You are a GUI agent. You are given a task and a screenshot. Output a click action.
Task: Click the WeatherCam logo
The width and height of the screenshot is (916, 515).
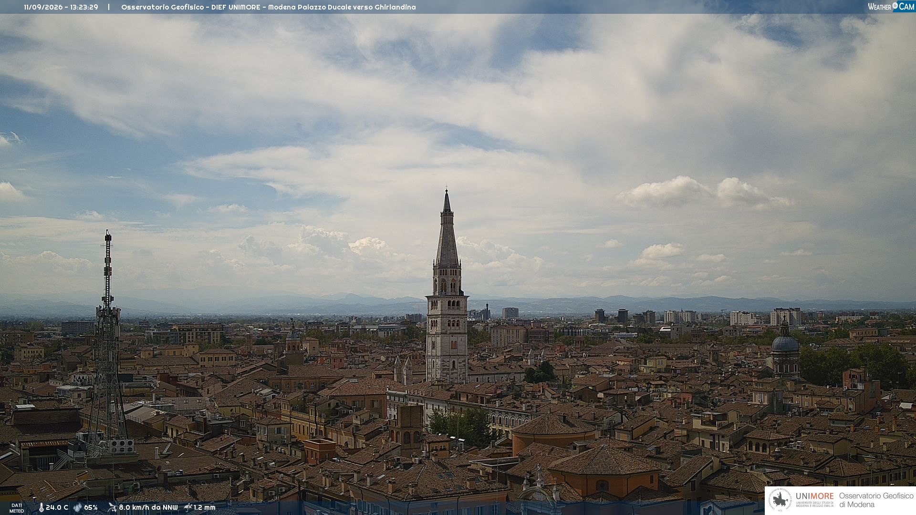(x=891, y=7)
